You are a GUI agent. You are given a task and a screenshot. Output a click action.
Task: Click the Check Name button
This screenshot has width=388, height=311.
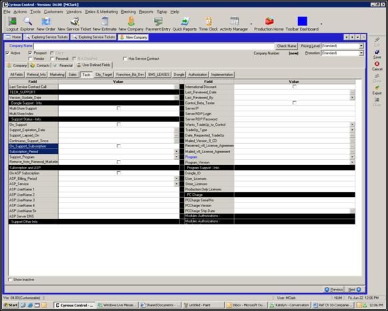[x=286, y=46]
